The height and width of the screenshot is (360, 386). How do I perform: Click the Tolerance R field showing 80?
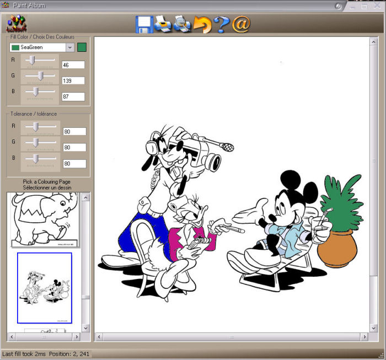[x=74, y=131]
